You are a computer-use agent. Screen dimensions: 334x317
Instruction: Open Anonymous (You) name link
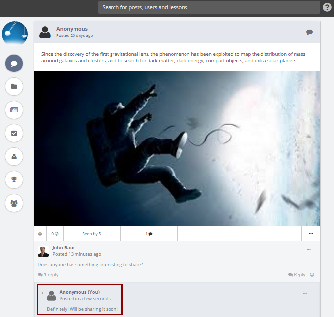(79, 292)
